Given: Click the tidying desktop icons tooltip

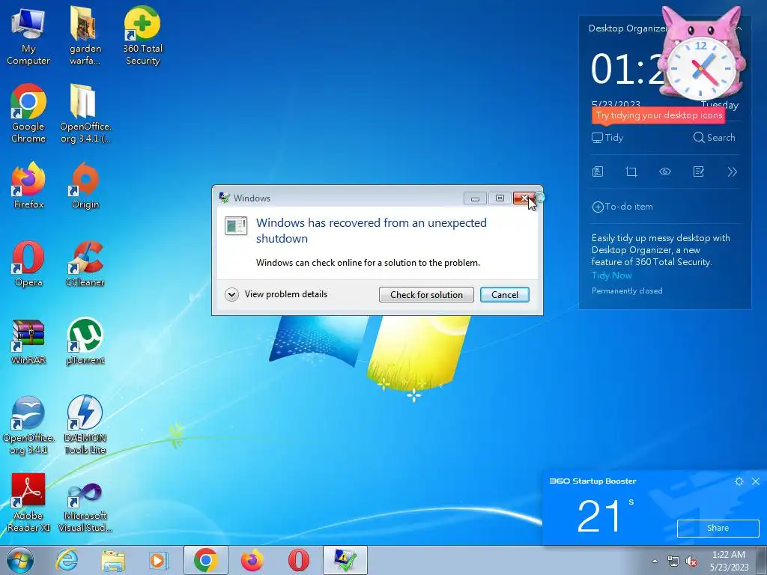Looking at the screenshot, I should 658,115.
